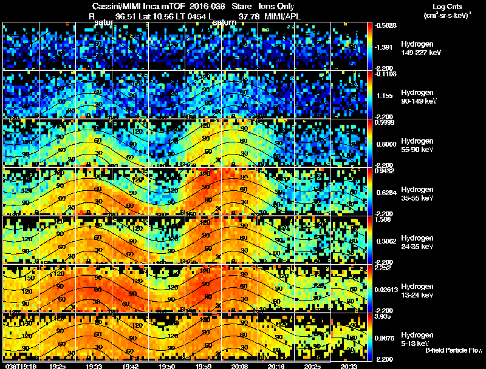This screenshot has height=369, width=486.
Task: Click the '20:33' time axis label
Action: [x=349, y=366]
